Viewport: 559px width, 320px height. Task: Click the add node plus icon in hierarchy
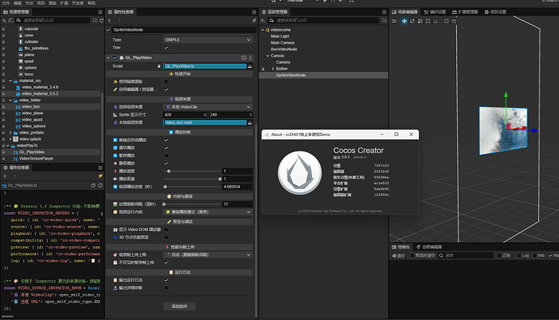pos(262,20)
